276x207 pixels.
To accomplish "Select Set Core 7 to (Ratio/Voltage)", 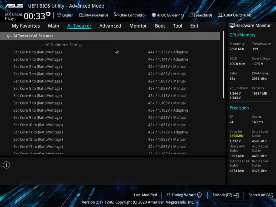I will pos(38,103).
